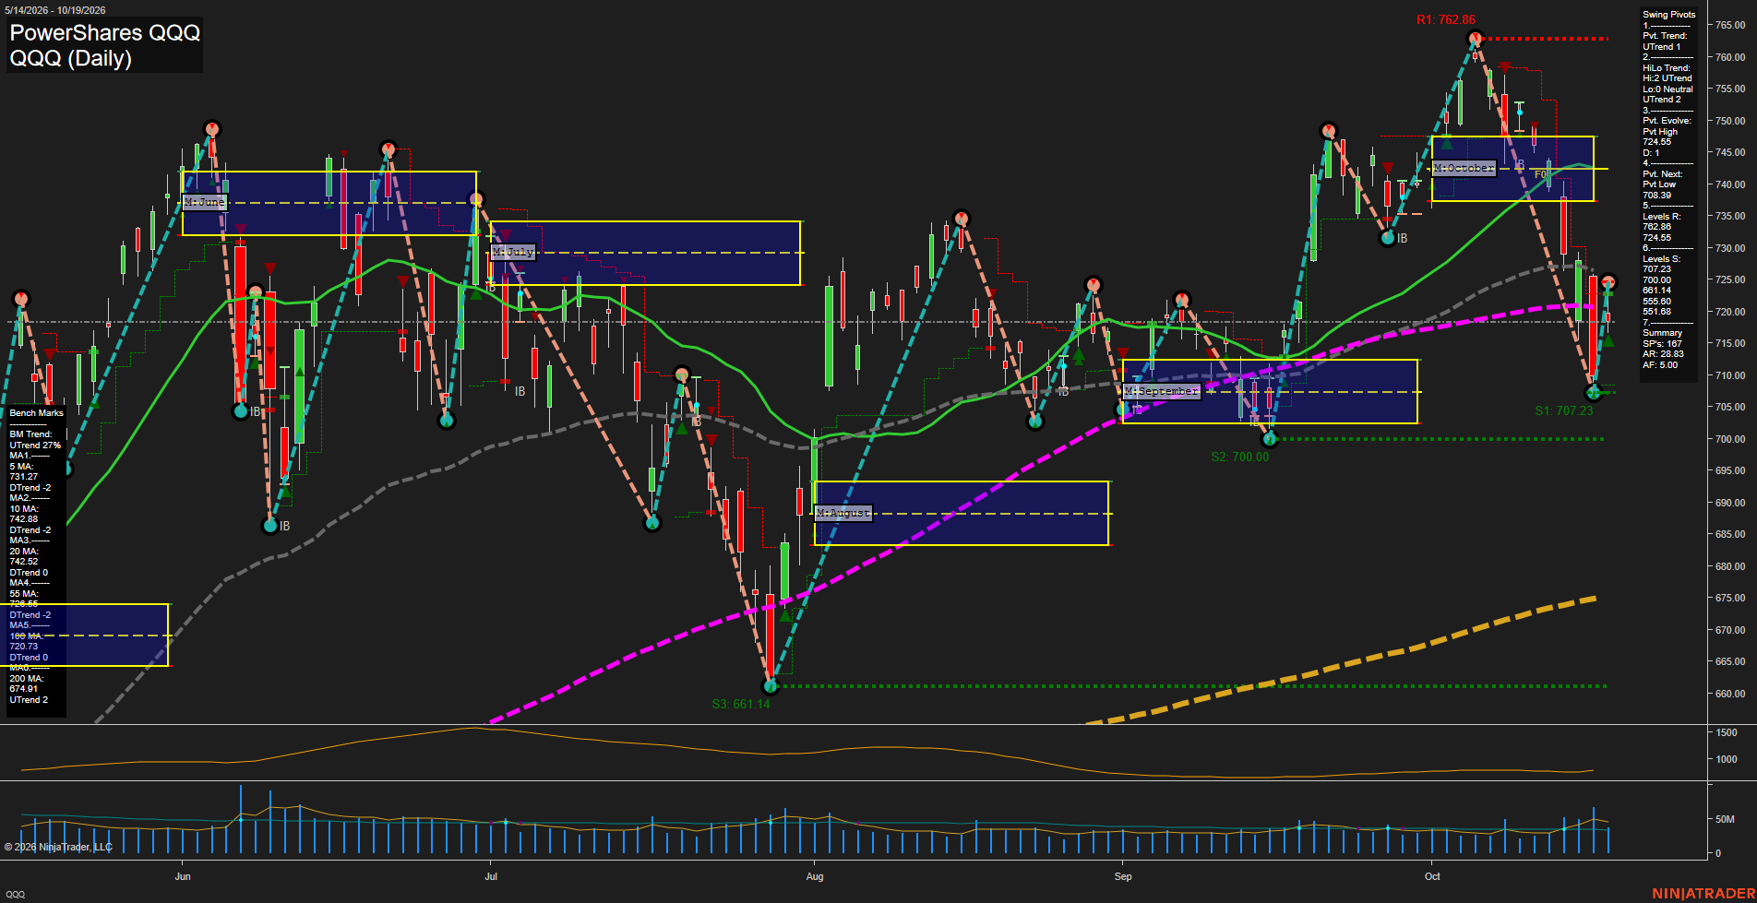Click the S3: 661.14 support label
Image resolution: width=1757 pixels, height=903 pixels.
741,705
